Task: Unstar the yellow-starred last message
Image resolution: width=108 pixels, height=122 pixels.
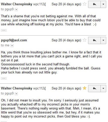Action: 85,88
